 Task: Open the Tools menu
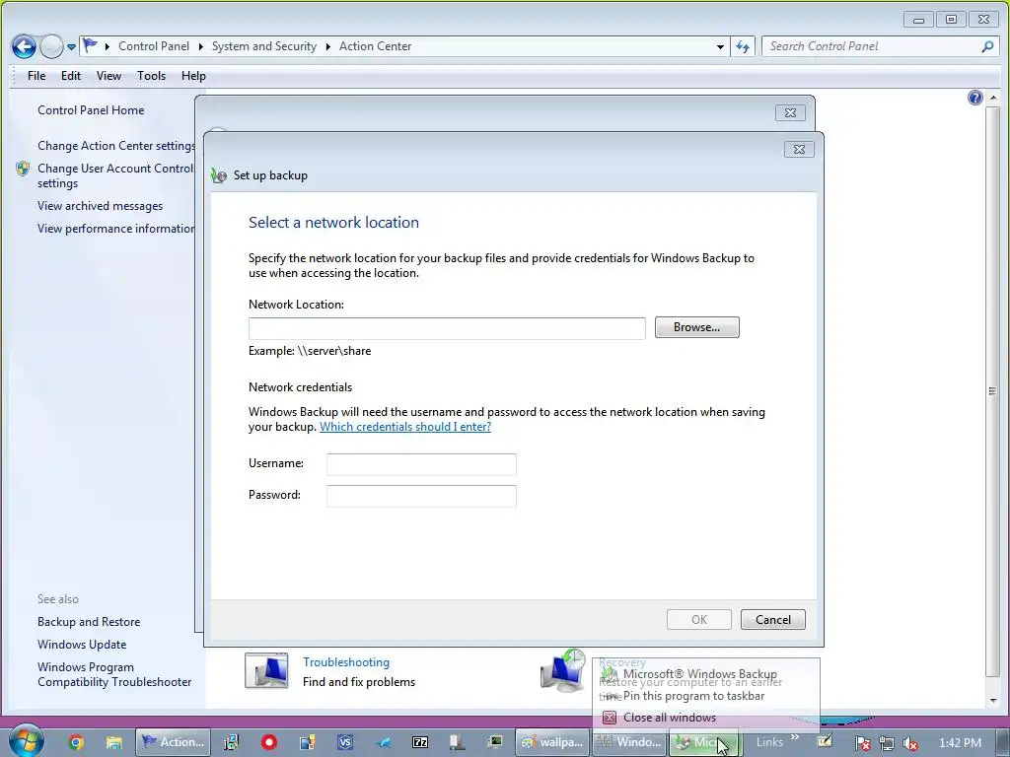[151, 76]
